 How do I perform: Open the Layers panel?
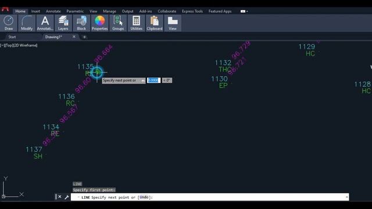[63, 23]
